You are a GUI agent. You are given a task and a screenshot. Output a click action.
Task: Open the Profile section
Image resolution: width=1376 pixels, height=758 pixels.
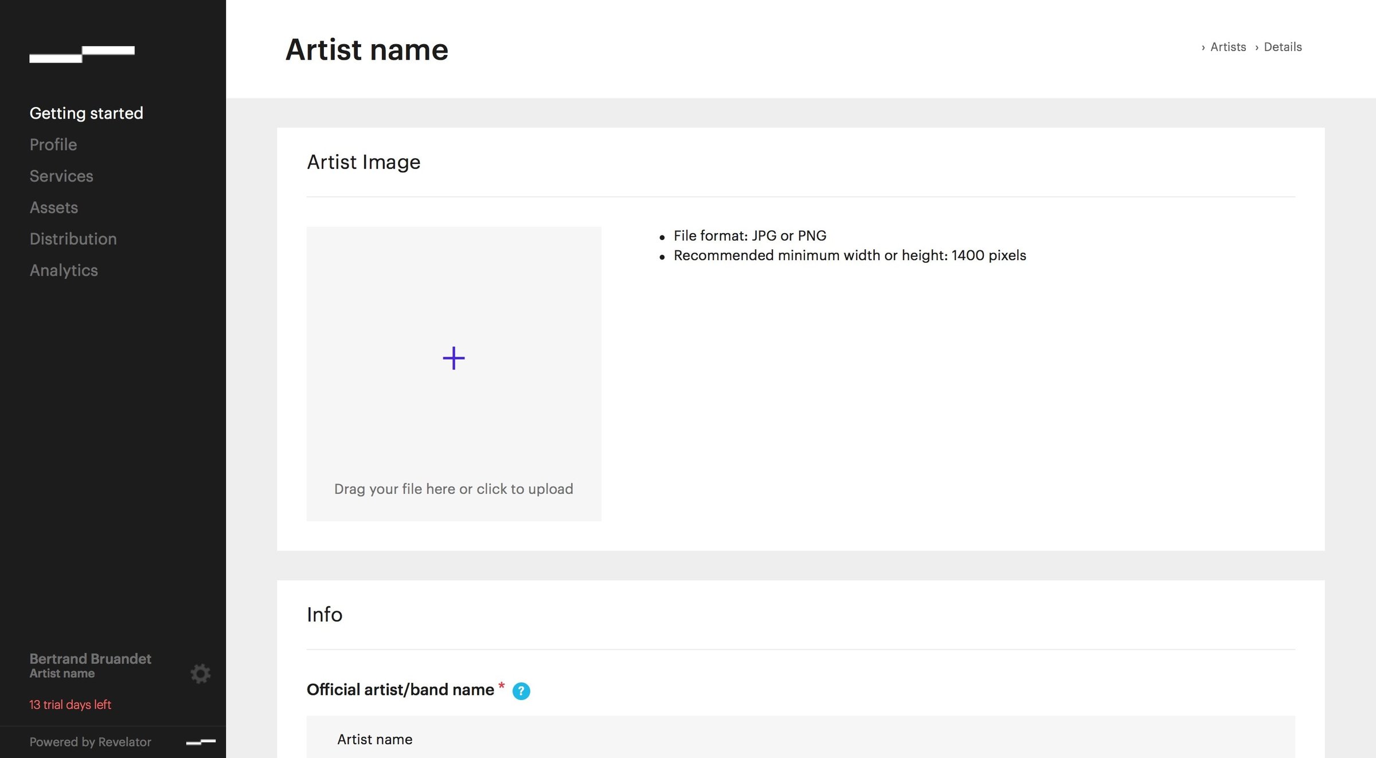pyautogui.click(x=53, y=144)
